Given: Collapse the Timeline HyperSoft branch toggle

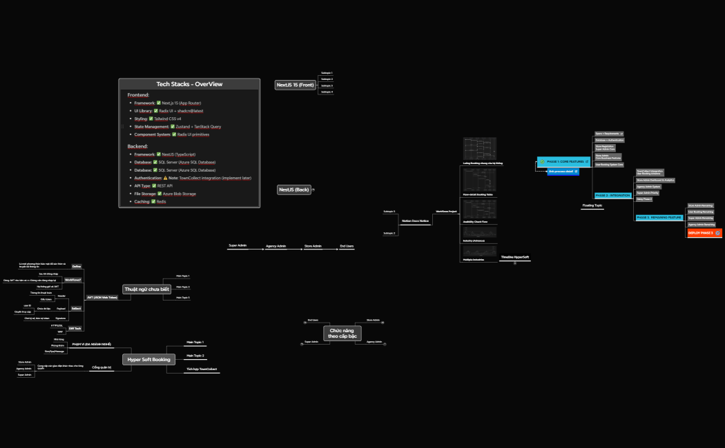Looking at the screenshot, I should 514,263.
